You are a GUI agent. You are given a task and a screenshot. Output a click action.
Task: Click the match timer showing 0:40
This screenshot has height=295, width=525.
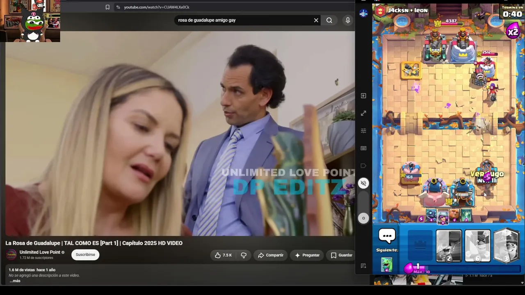tap(512, 14)
